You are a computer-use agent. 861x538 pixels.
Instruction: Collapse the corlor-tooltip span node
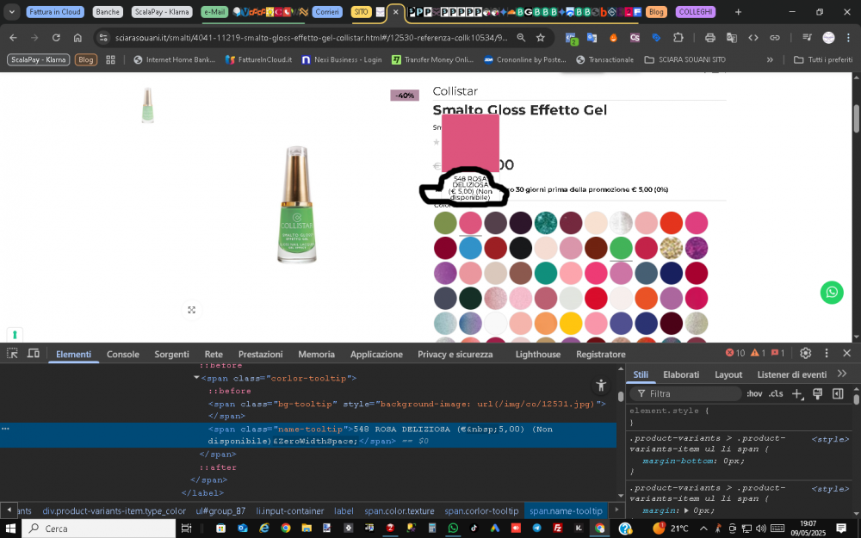point(197,378)
